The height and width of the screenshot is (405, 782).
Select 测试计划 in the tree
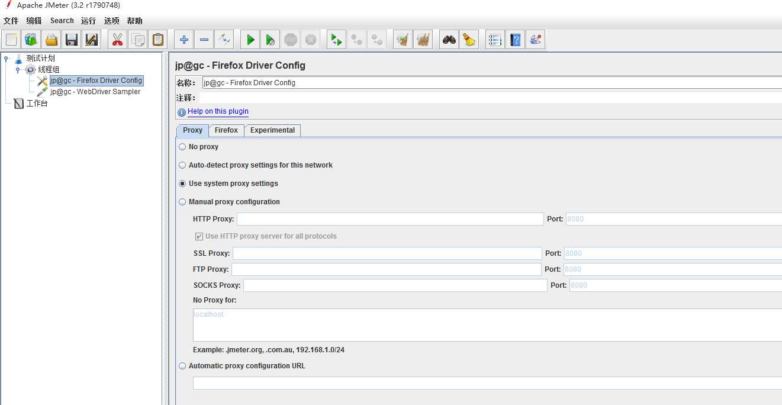pos(41,58)
